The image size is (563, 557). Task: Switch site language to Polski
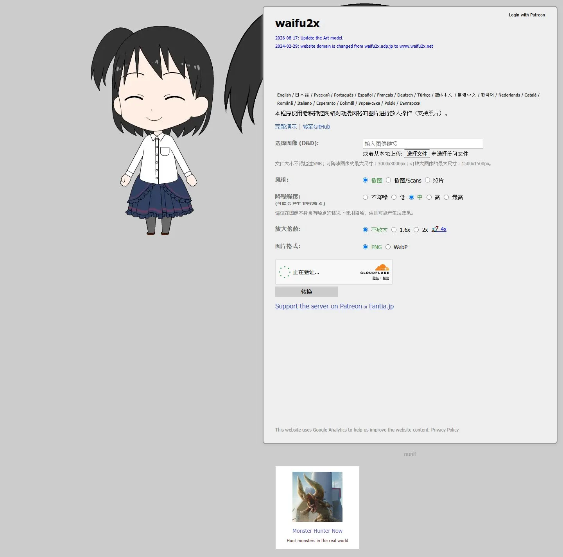pyautogui.click(x=390, y=103)
